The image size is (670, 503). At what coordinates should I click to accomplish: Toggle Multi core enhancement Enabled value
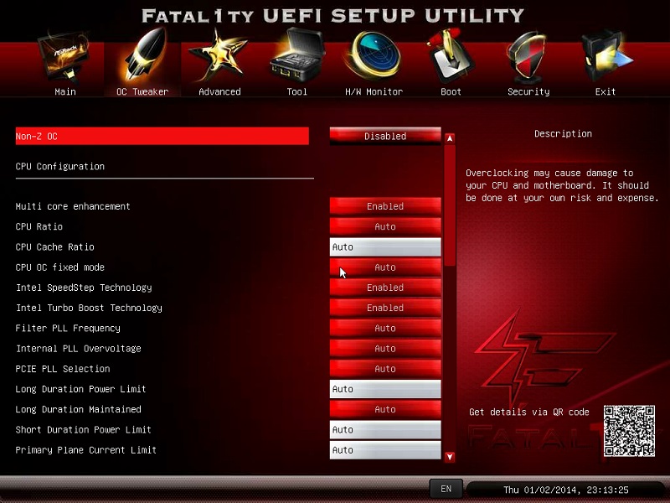(385, 206)
